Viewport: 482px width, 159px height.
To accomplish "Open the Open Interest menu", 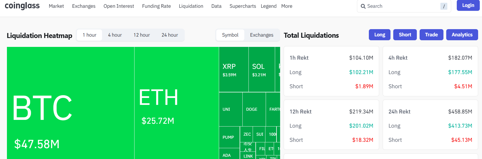I will pos(119,6).
